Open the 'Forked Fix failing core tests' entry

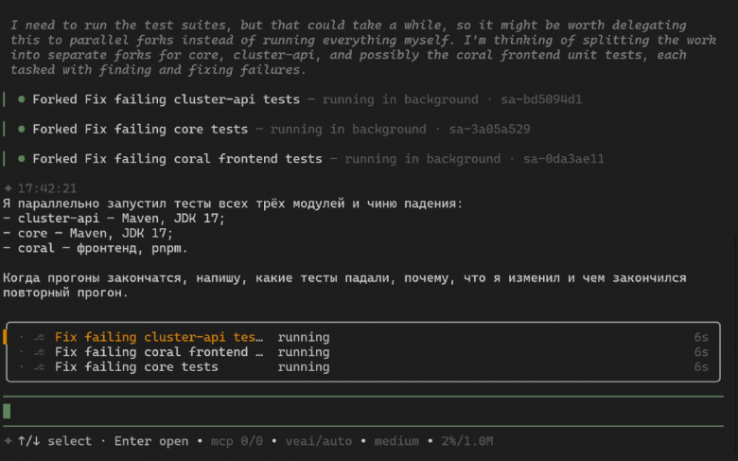click(x=140, y=129)
